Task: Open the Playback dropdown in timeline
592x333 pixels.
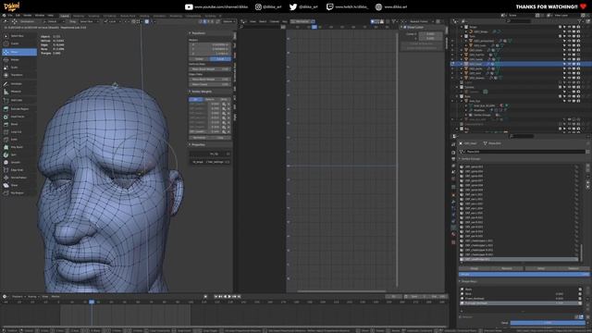Action: [x=18, y=297]
